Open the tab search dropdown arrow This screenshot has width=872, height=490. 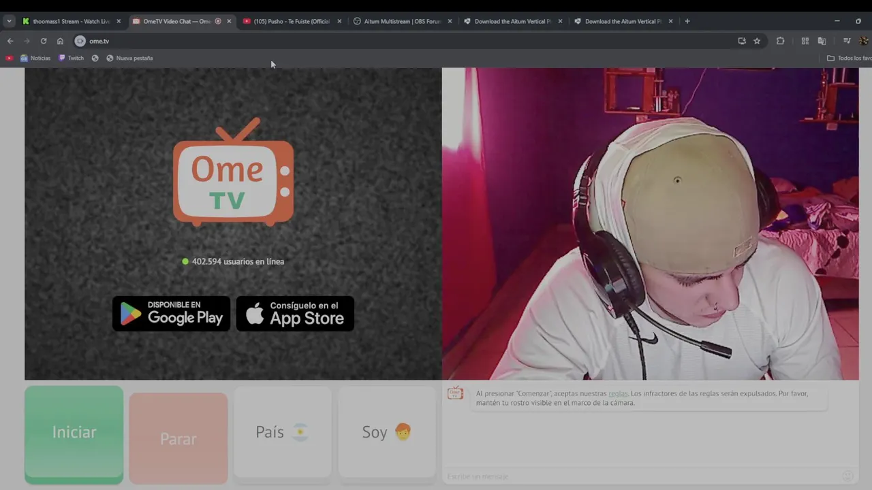tap(9, 21)
